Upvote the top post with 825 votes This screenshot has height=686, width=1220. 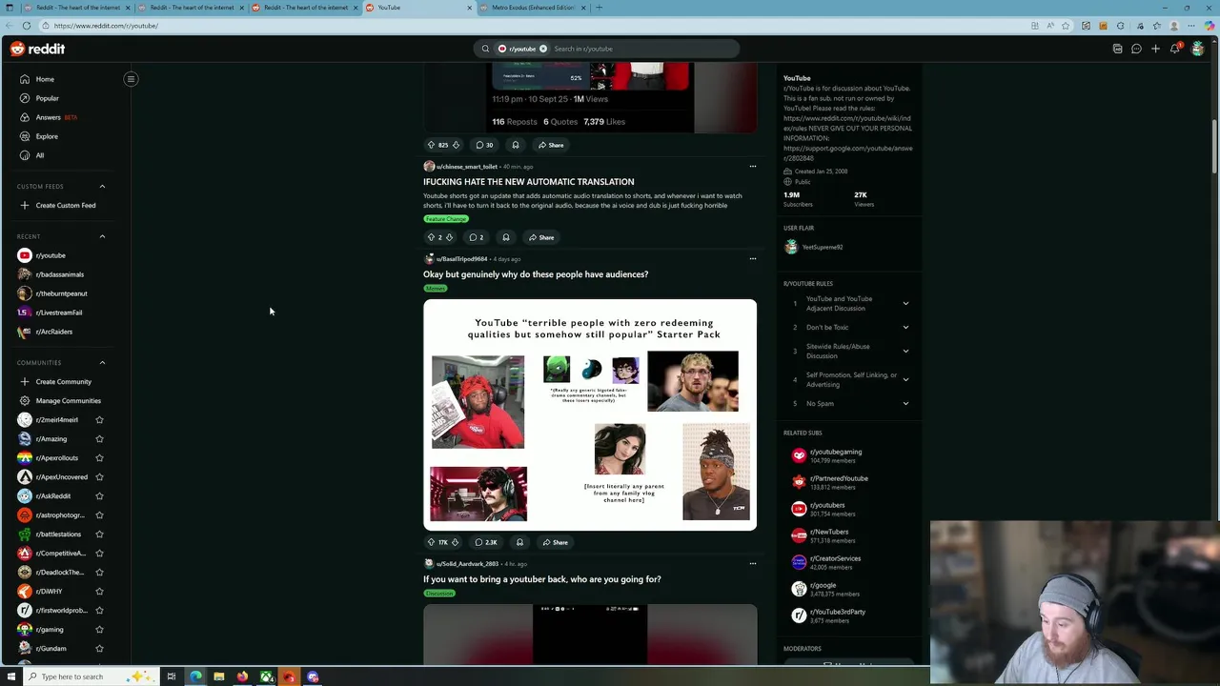(x=431, y=145)
